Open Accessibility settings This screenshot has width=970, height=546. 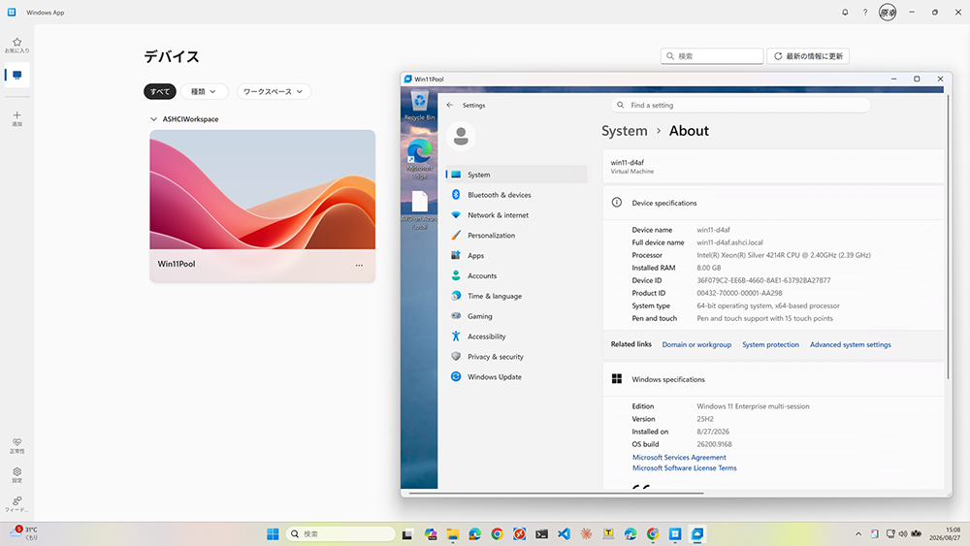(516, 337)
